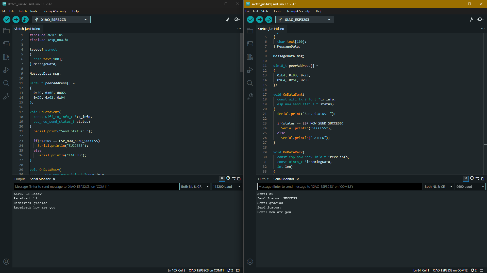Toggle bottom panel in left window status bar

point(238,270)
